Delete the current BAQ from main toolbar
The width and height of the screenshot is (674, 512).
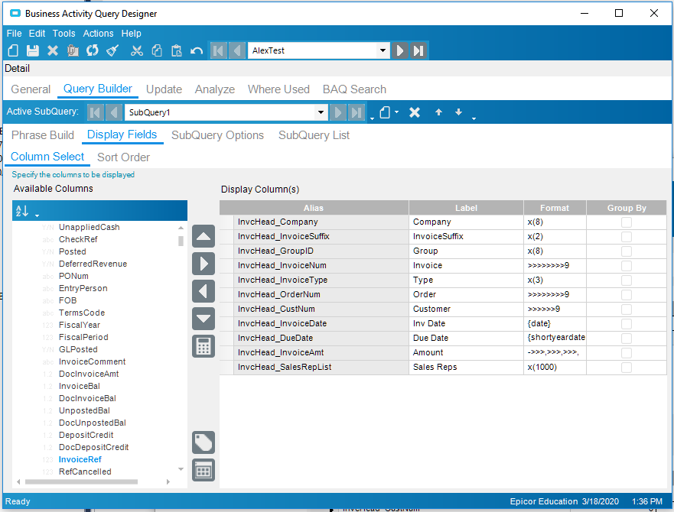(x=53, y=50)
